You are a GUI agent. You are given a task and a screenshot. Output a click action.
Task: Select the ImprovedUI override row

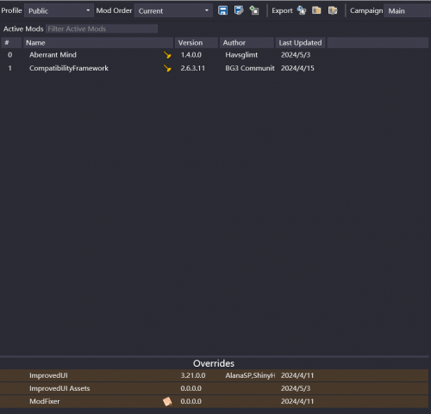coord(215,375)
